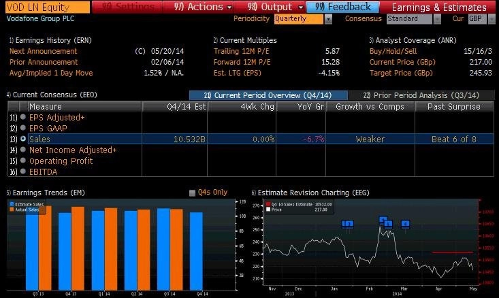Open Estimate Revision Charting (EEG) link
Viewport: 499px width, 298px height.
310,193
